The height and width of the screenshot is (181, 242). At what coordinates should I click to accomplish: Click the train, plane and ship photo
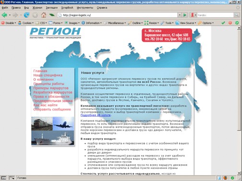[x=53, y=131]
